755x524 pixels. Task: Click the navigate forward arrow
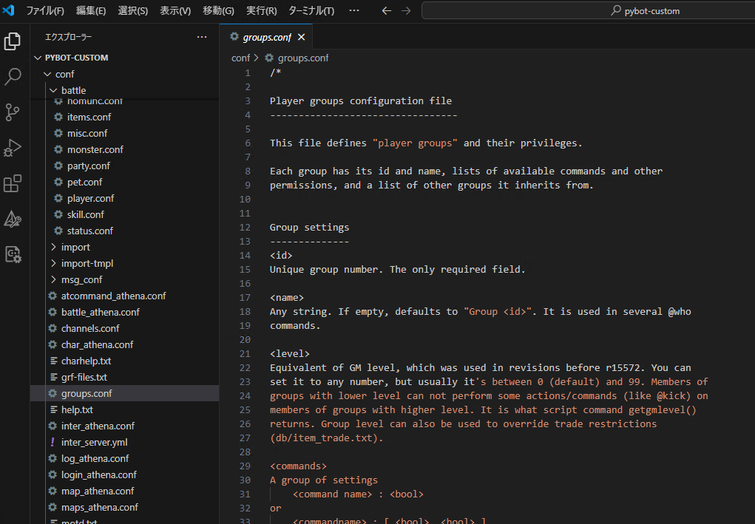coord(405,11)
